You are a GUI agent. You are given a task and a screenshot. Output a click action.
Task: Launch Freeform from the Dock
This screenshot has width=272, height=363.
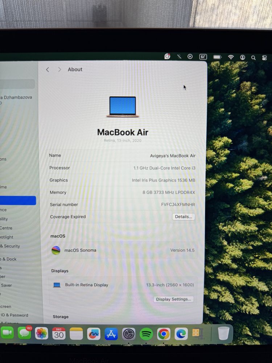pos(94,334)
